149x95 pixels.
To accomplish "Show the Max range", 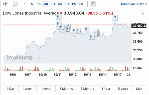I will [139, 89].
